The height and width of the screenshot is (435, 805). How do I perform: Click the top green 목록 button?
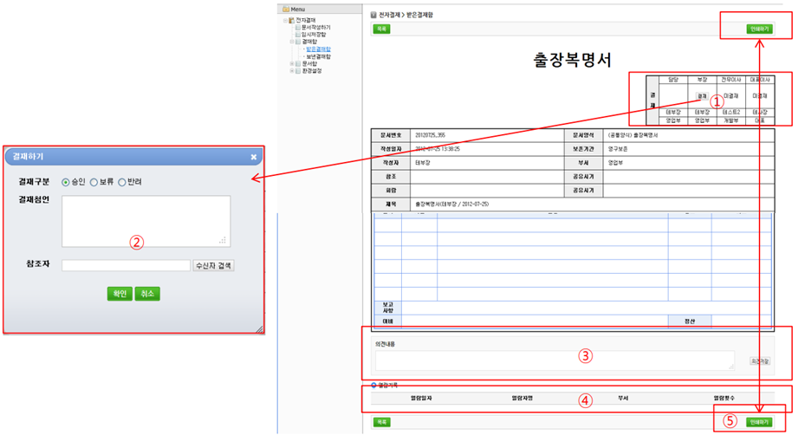[381, 29]
